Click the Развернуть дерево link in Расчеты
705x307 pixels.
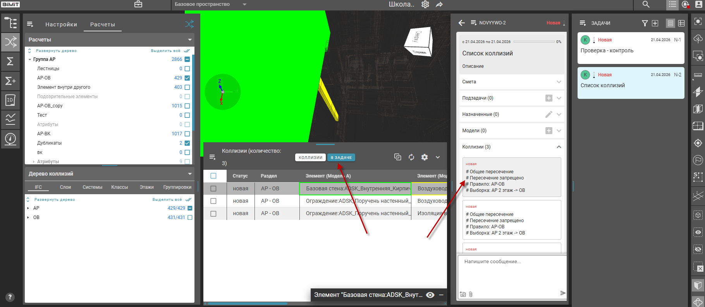pos(56,51)
